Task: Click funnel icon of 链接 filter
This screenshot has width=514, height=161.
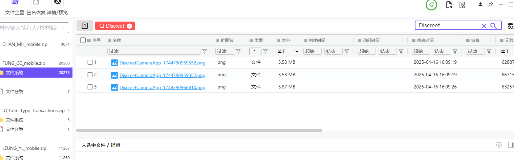Action: tap(489, 51)
